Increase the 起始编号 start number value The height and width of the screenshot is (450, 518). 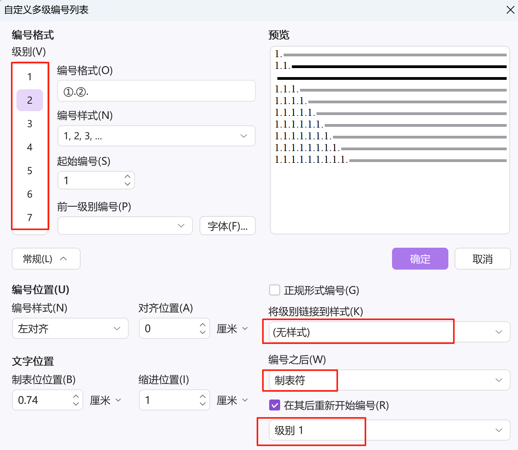[128, 177]
